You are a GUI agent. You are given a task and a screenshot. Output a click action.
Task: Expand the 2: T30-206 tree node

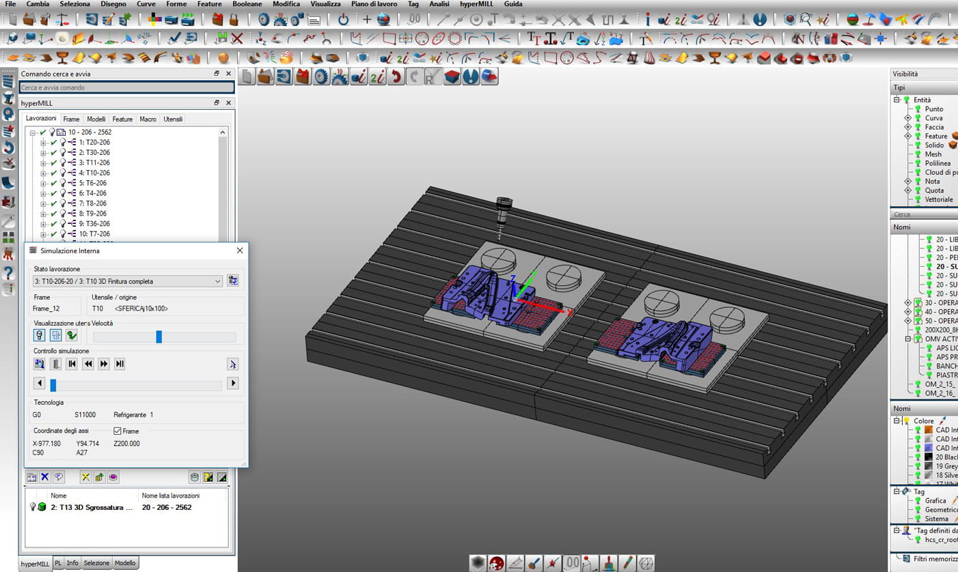pyautogui.click(x=43, y=153)
